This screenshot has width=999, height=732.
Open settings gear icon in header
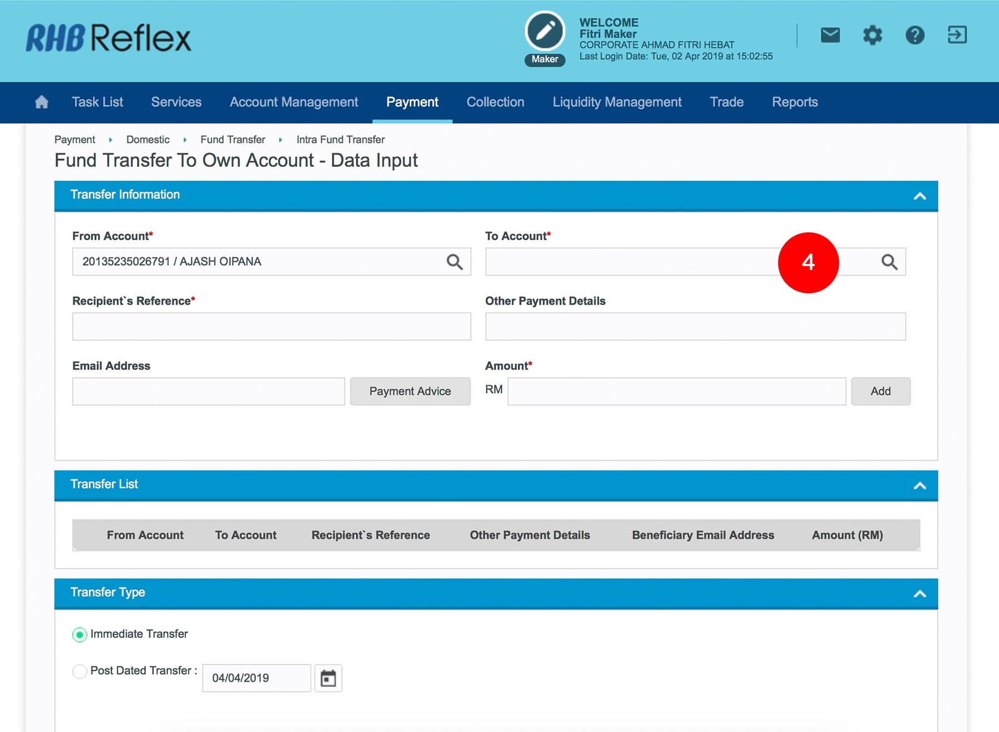872,35
